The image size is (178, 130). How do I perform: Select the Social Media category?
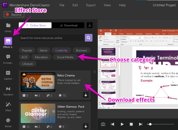pos(65,57)
